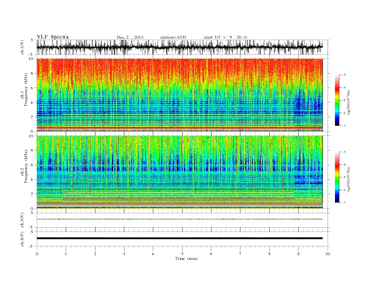Click the "Time (min)" x-axis title

click(x=186, y=258)
